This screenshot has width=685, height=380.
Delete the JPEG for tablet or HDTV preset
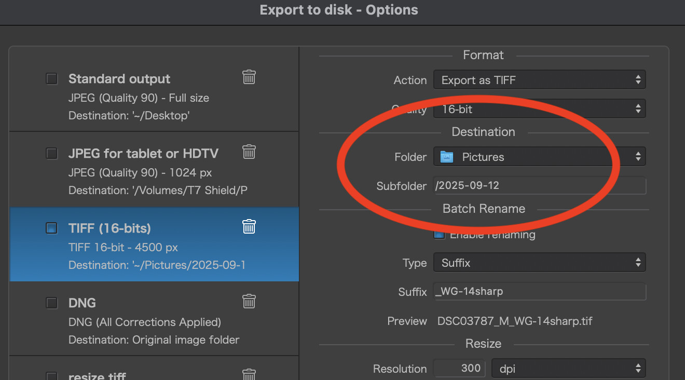pos(249,152)
